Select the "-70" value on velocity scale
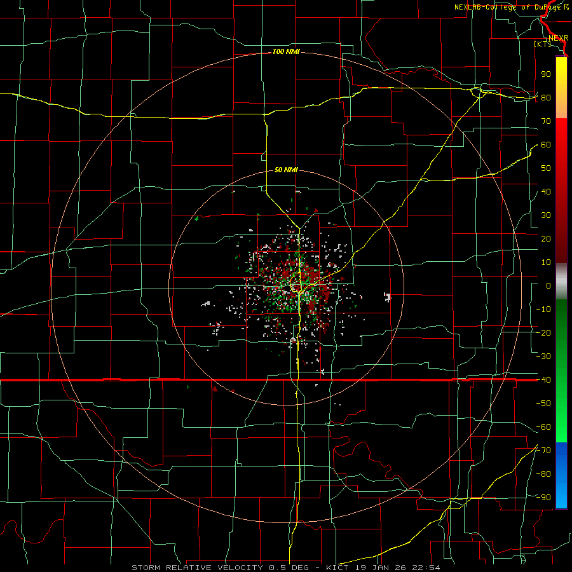 click(x=543, y=451)
